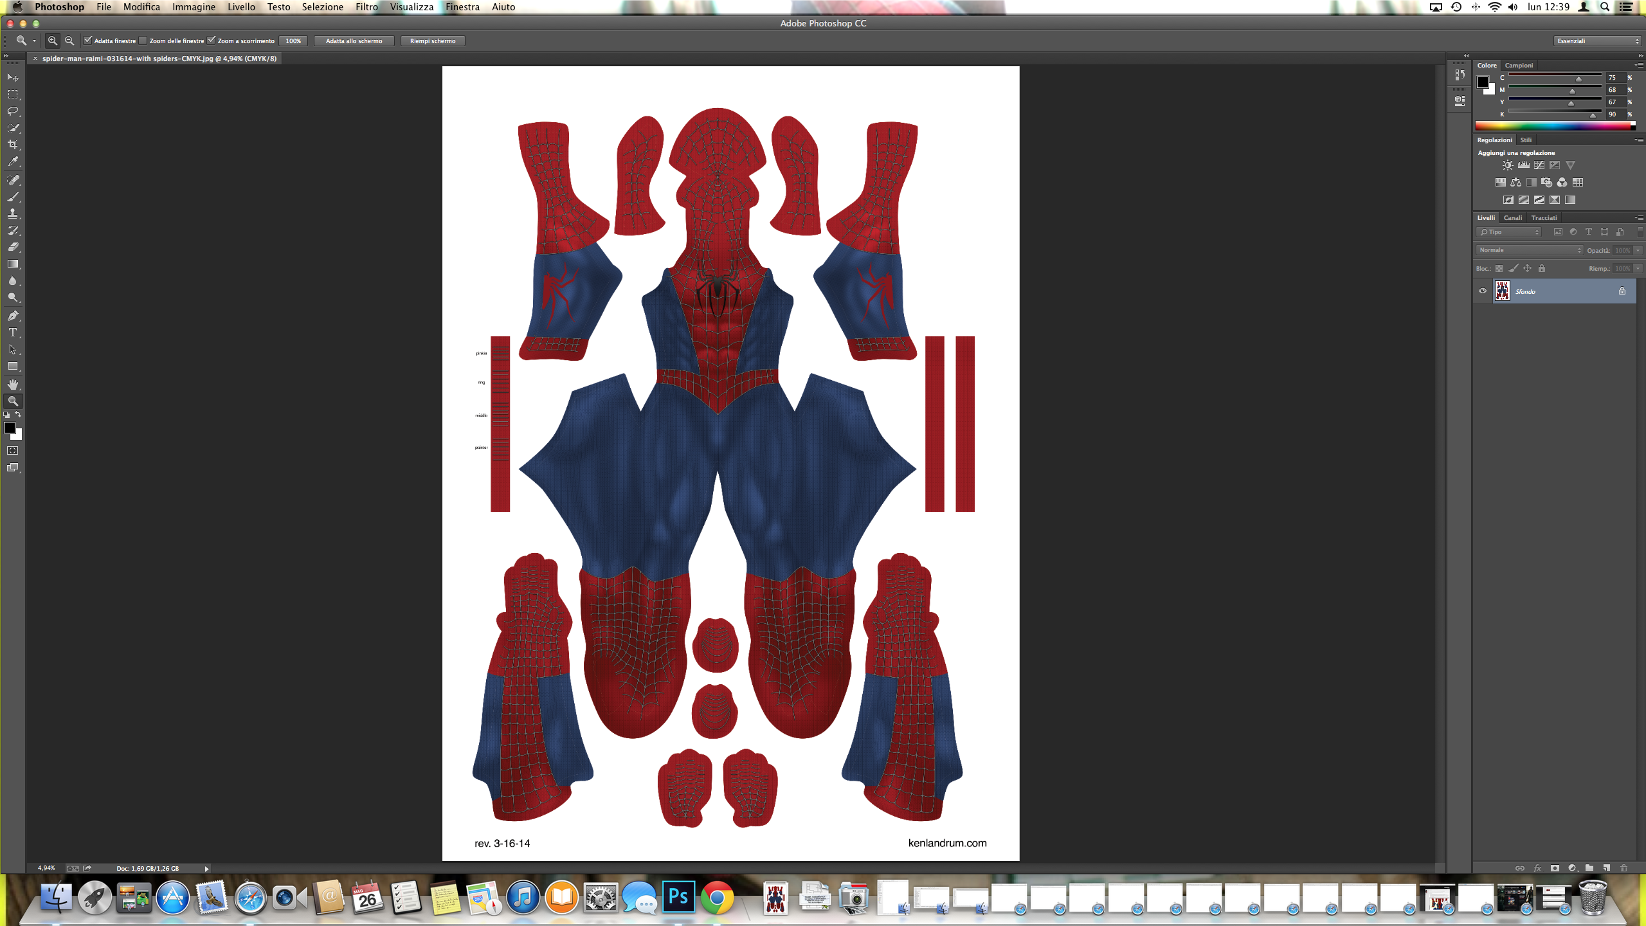Select the Quick Selection tool
Screen dimensions: 1646x926
pyautogui.click(x=13, y=128)
